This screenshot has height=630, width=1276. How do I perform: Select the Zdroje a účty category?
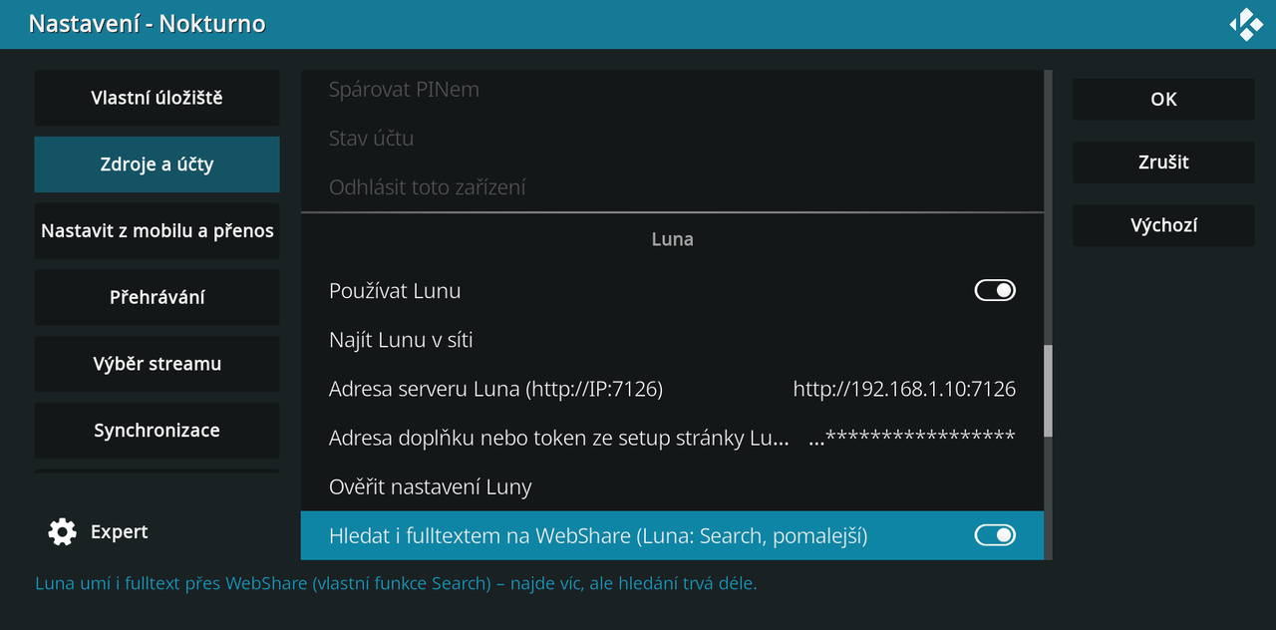coord(157,164)
